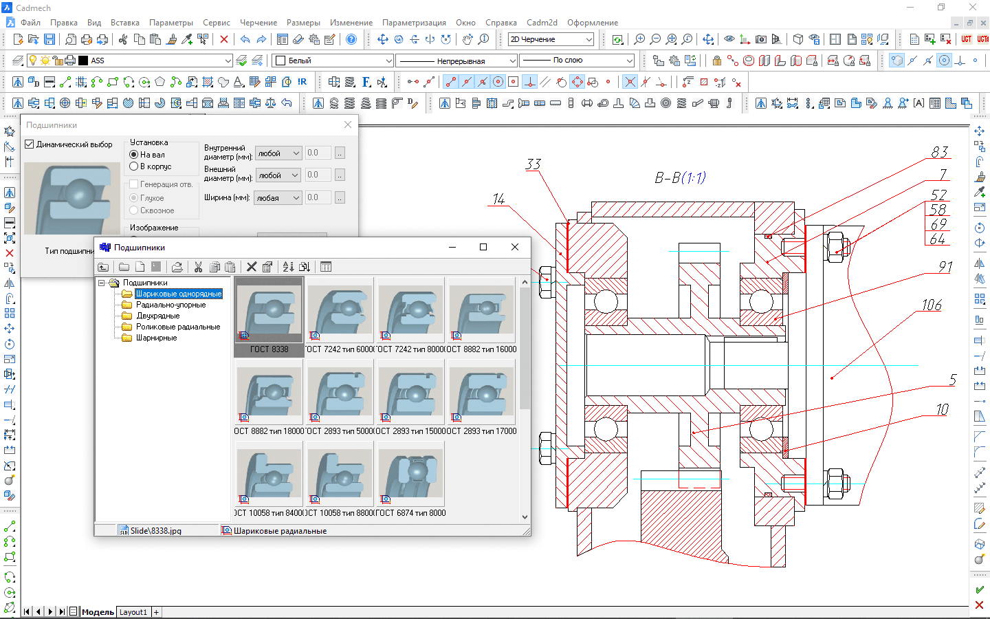Click the UGT icon in top-right toolbar
The height and width of the screenshot is (619, 990).
click(966, 39)
